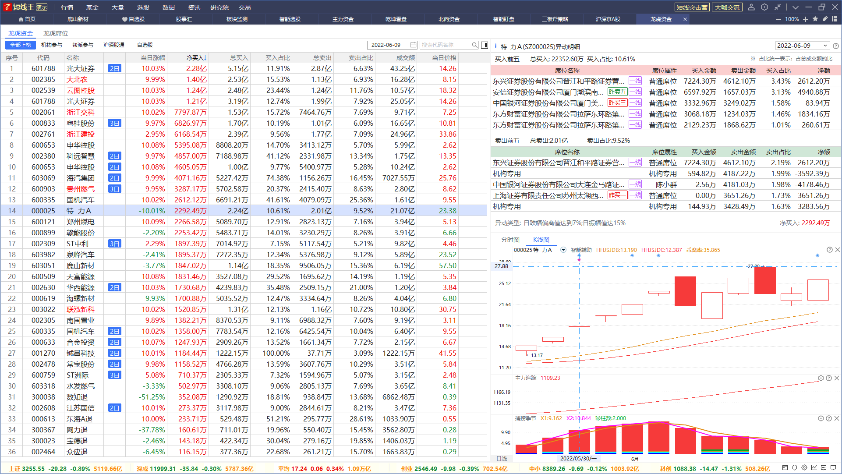Zoom in with the plus icon beside 100%

(806, 19)
